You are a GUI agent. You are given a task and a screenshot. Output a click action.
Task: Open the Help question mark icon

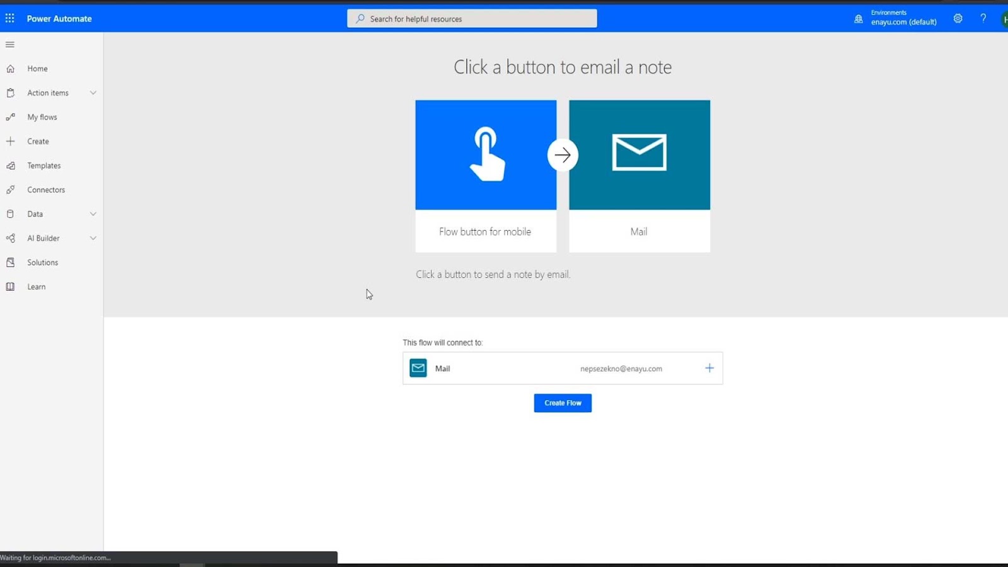[x=983, y=18]
